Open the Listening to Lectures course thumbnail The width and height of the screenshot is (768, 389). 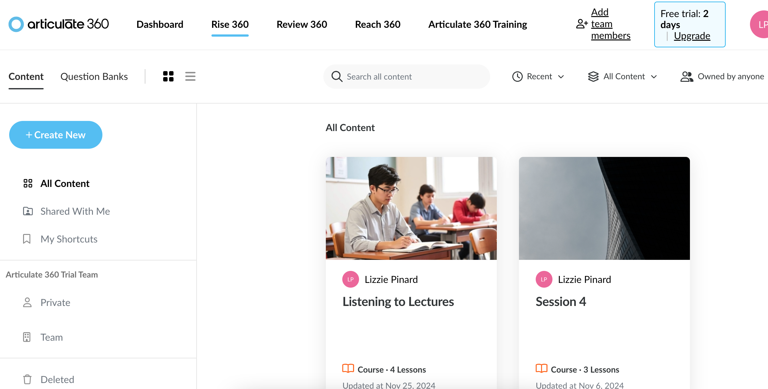click(411, 208)
